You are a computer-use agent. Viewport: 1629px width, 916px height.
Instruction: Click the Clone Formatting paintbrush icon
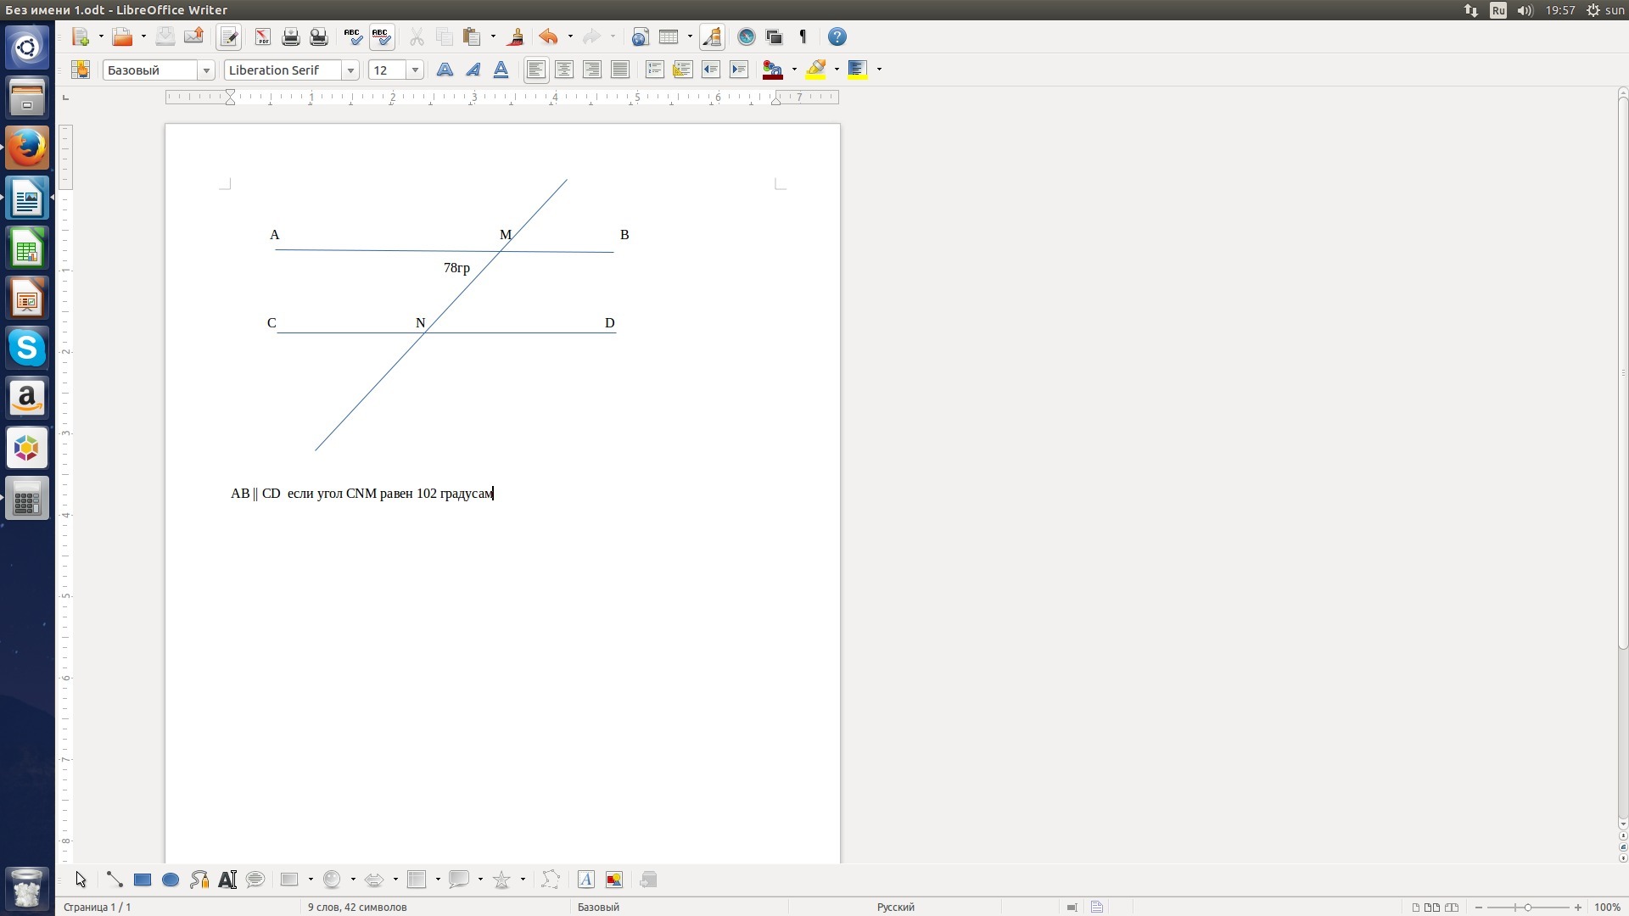(515, 36)
